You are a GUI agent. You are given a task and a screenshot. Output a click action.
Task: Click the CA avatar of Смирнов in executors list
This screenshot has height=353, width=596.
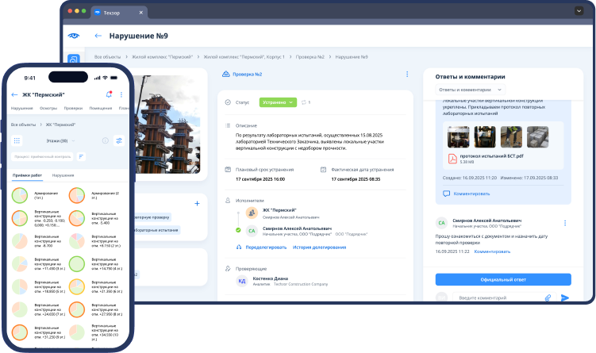pyautogui.click(x=252, y=231)
